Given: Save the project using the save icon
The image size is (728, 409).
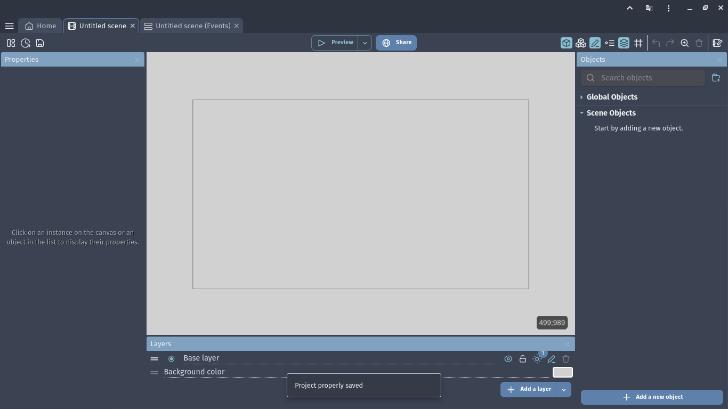Looking at the screenshot, I should coord(40,43).
